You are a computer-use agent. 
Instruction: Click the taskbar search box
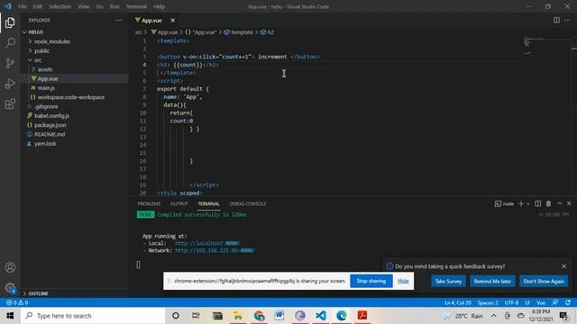tap(93, 316)
